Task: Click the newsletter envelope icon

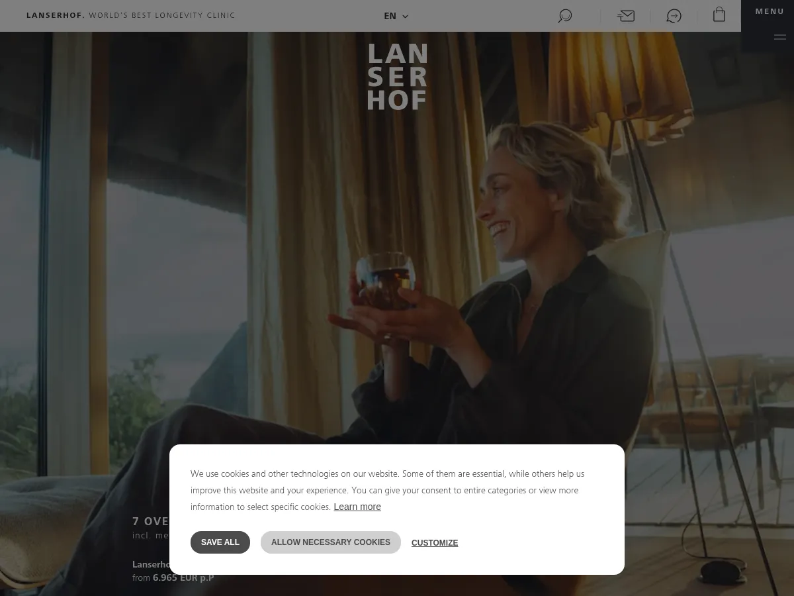Action: coord(625,16)
